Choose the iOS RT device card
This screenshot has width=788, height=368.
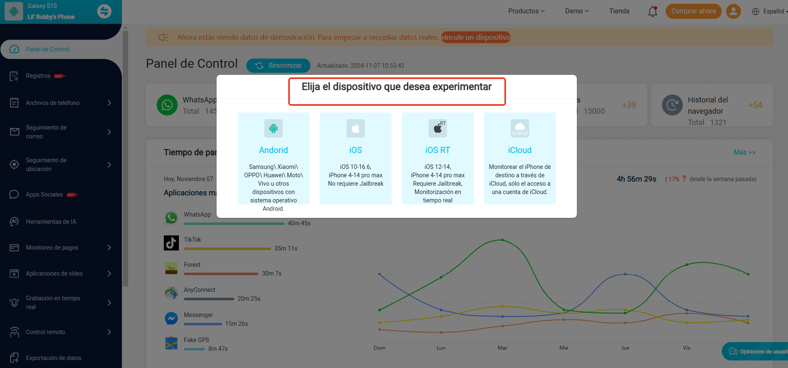point(438,158)
